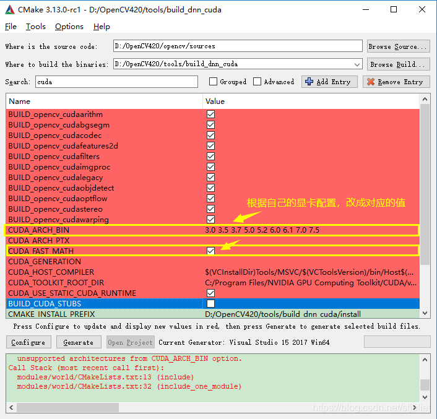Select the CUDA_HOST_COMPILER row

click(x=212, y=272)
